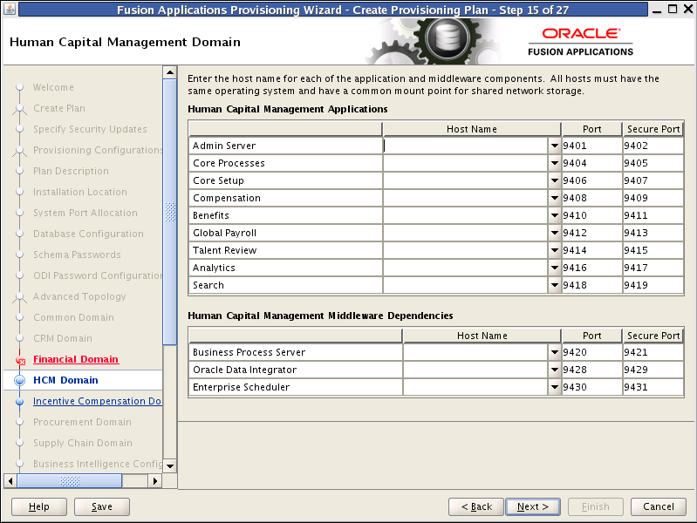Click the Procurement Domain step label

click(82, 422)
